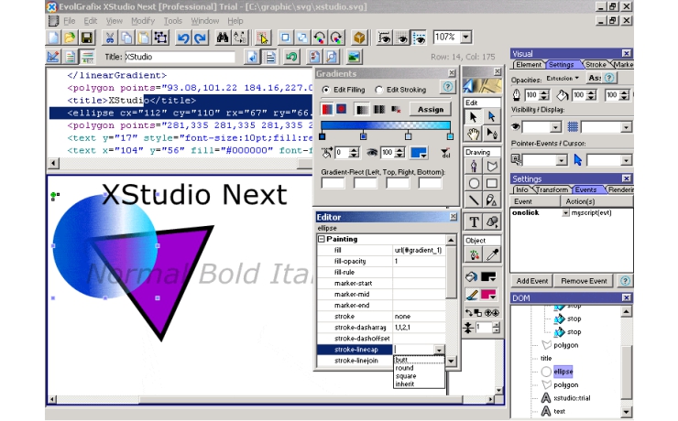The width and height of the screenshot is (678, 421).
Task: Collapse the Painting property group
Action: click(x=322, y=239)
